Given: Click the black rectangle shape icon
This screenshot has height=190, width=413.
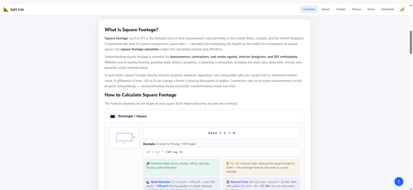Looking at the screenshot, I should click(113, 116).
